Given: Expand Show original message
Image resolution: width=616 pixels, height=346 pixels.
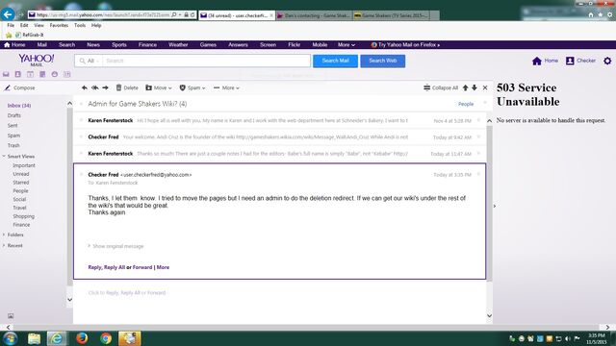Looking at the screenshot, I should [x=115, y=246].
